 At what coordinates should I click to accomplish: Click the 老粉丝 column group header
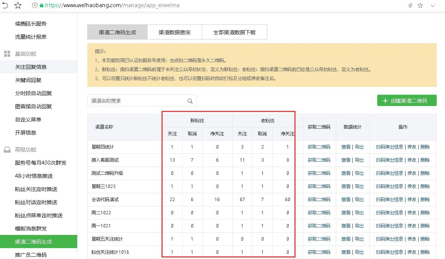pyautogui.click(x=268, y=120)
